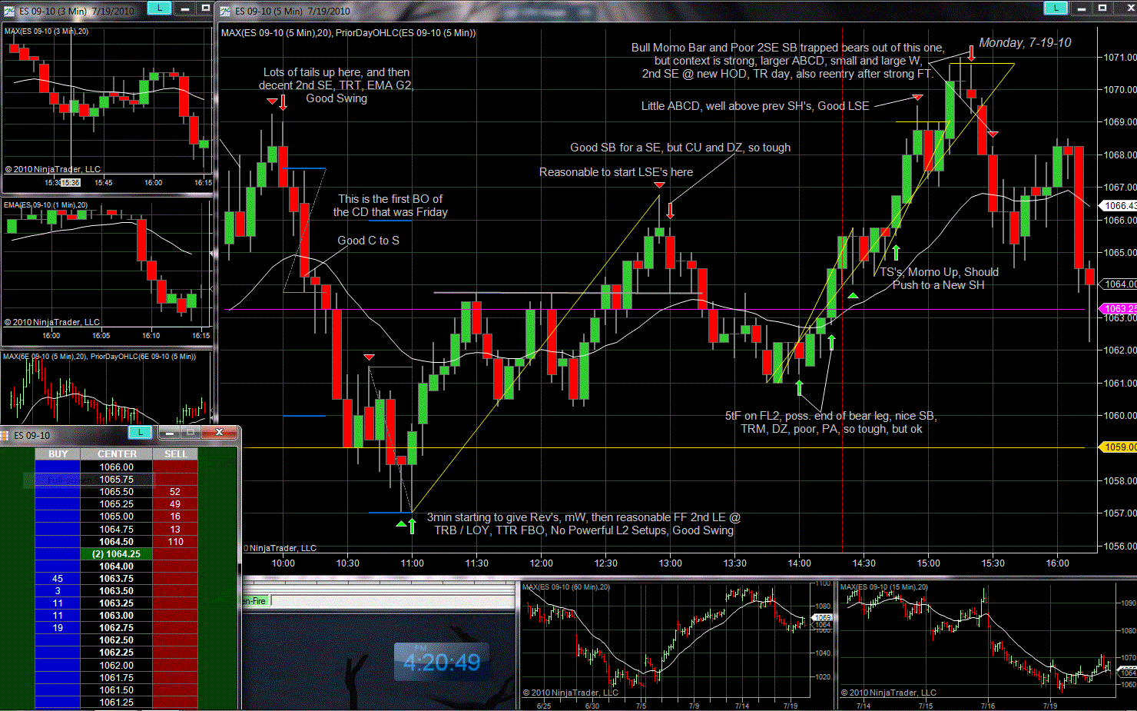Click the green up arrow near TS's Momo Up
The width and height of the screenshot is (1137, 711).
point(896,252)
